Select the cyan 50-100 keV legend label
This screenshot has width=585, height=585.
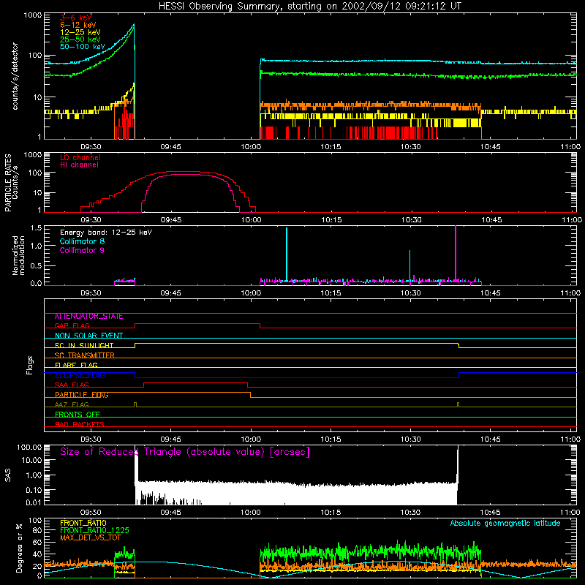pyautogui.click(x=83, y=47)
